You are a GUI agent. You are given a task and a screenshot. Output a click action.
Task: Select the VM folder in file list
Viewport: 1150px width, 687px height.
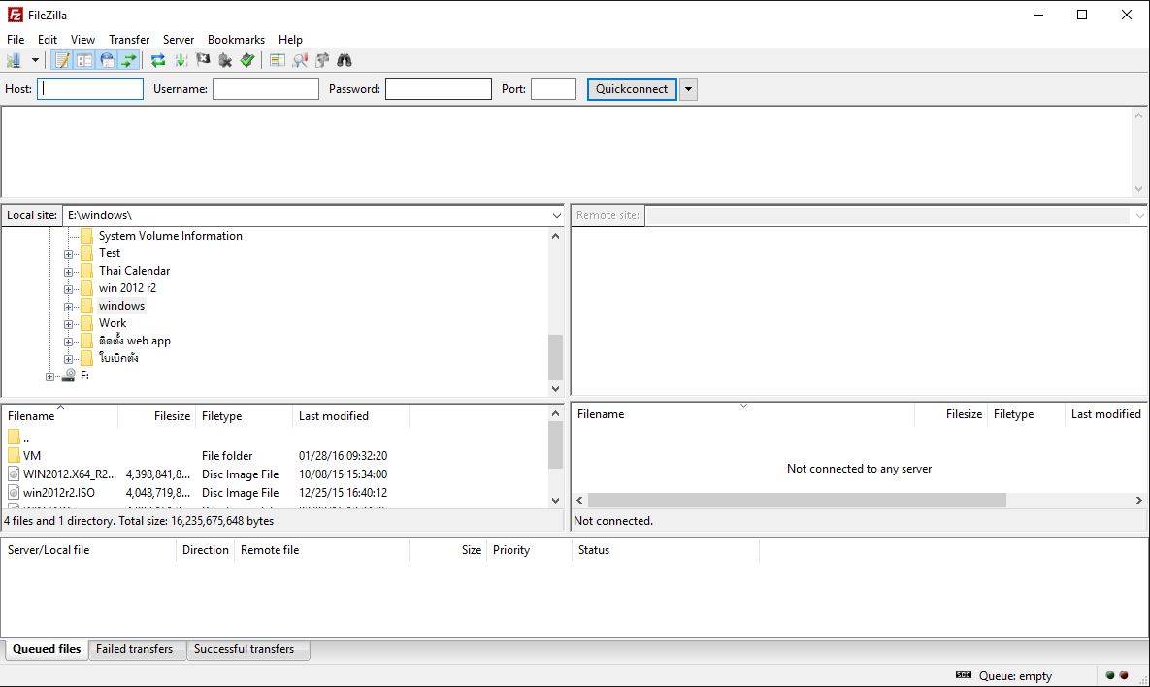tap(31, 455)
